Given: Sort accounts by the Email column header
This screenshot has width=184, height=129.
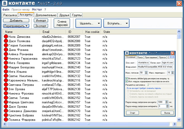Looking at the screenshot, I should coord(53,32).
